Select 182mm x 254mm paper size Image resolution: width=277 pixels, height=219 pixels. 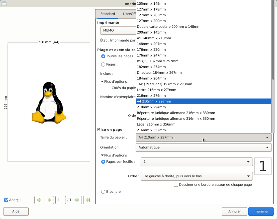pos(203,67)
